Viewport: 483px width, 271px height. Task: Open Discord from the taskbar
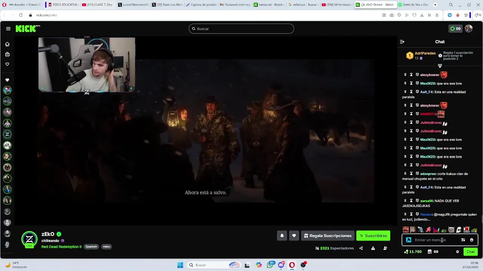(281, 265)
